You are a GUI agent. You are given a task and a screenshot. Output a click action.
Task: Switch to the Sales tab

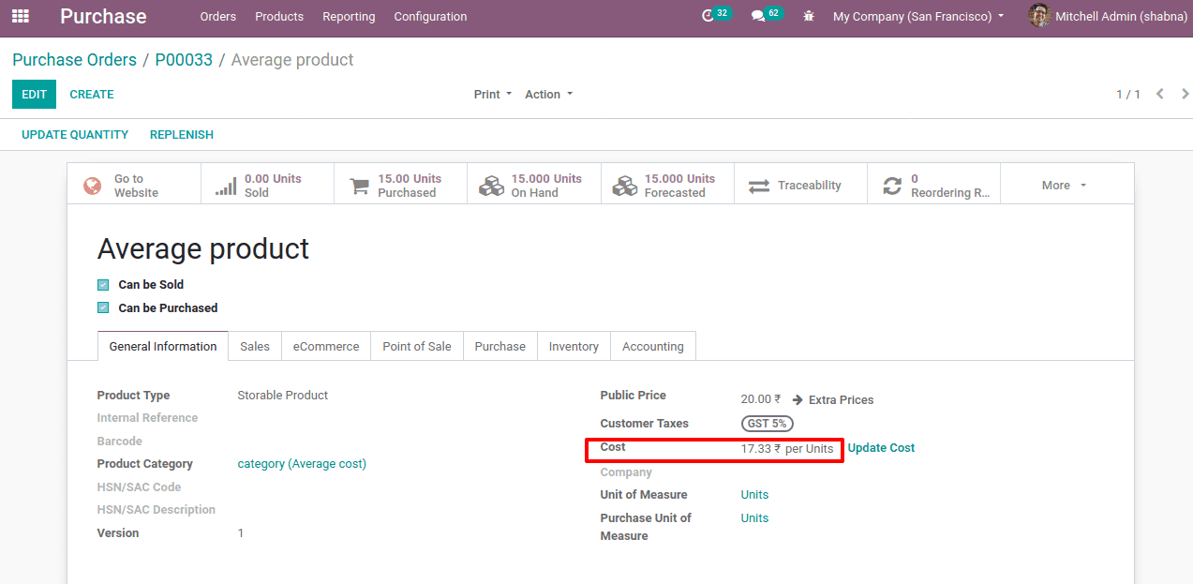[255, 346]
